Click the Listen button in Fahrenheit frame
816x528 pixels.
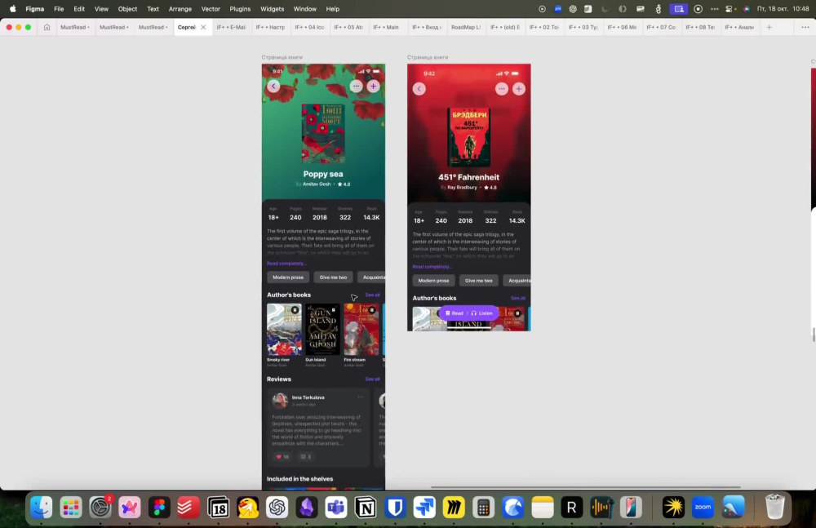[482, 313]
